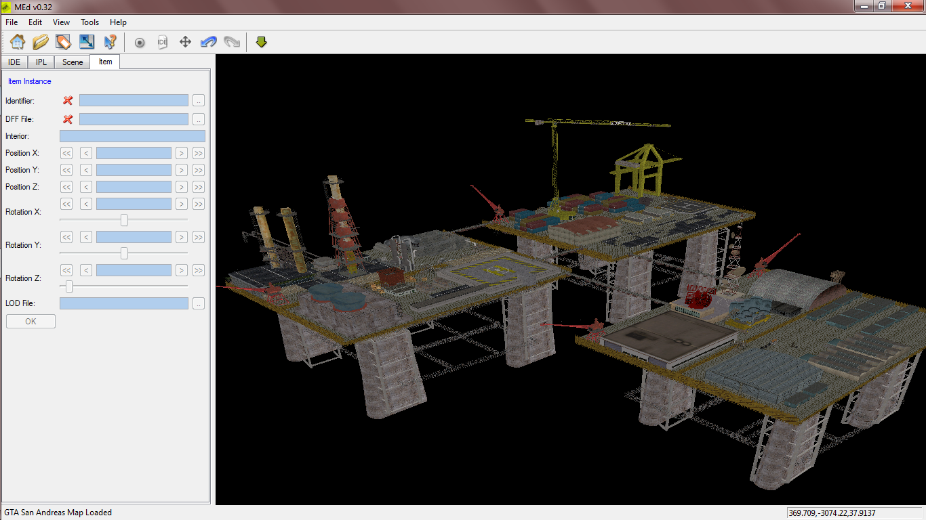Click the blue undo arrow icon
The width and height of the screenshot is (926, 520).
click(x=208, y=42)
